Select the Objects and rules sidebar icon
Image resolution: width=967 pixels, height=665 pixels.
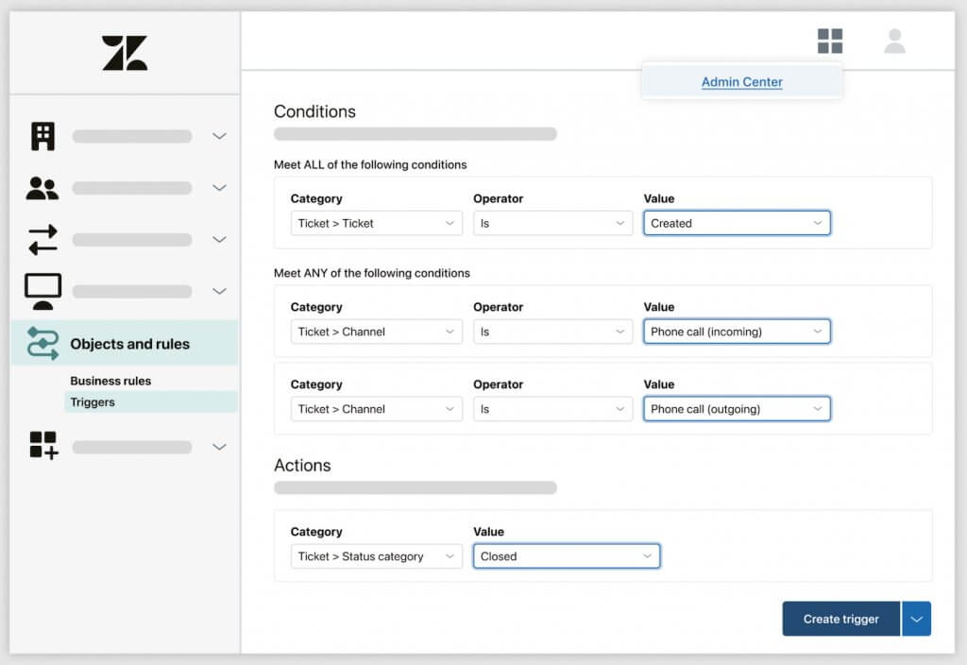pyautogui.click(x=41, y=343)
